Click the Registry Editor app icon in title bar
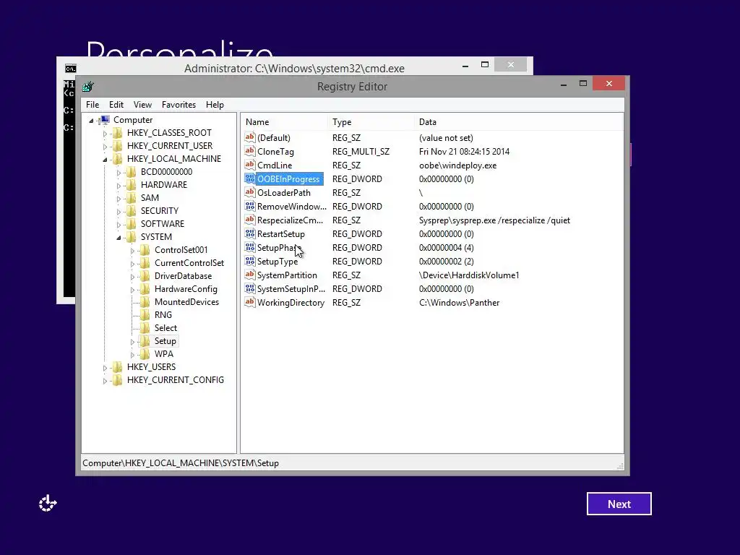The width and height of the screenshot is (740, 555). click(x=87, y=87)
